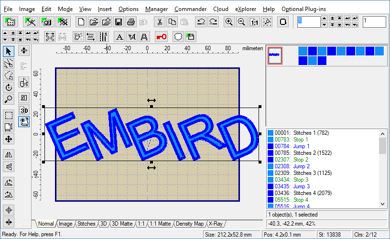Click the Save file floppy disk icon
This screenshot has width=390, height=239.
(119, 22)
